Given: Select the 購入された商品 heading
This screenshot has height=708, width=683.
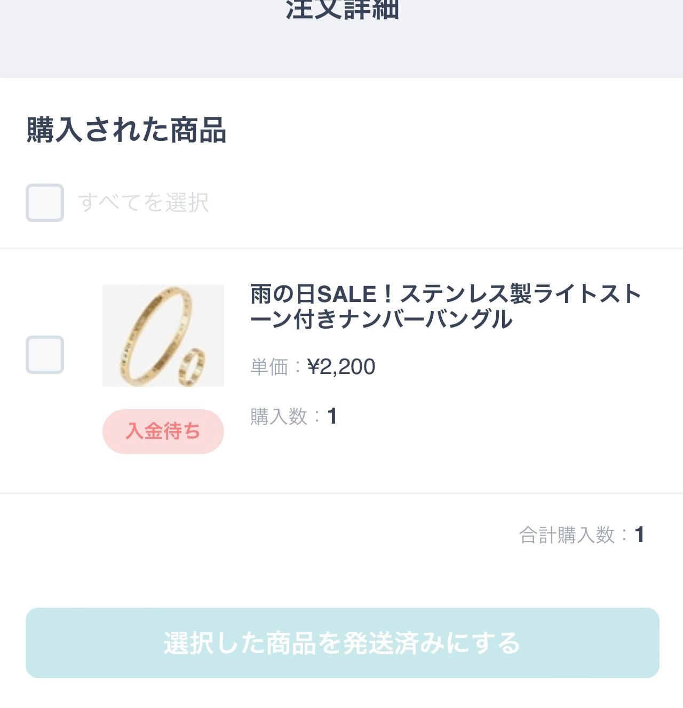Looking at the screenshot, I should click(126, 130).
